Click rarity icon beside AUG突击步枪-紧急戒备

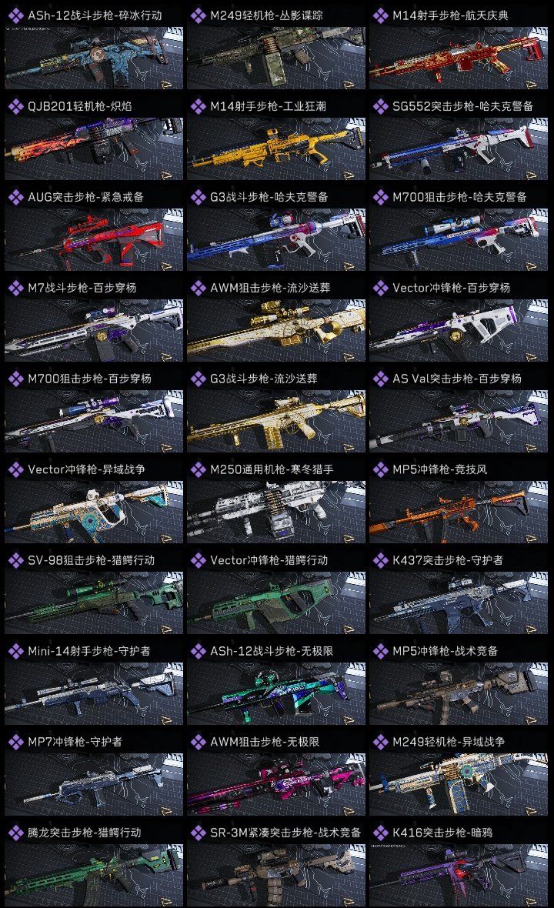click(x=15, y=197)
